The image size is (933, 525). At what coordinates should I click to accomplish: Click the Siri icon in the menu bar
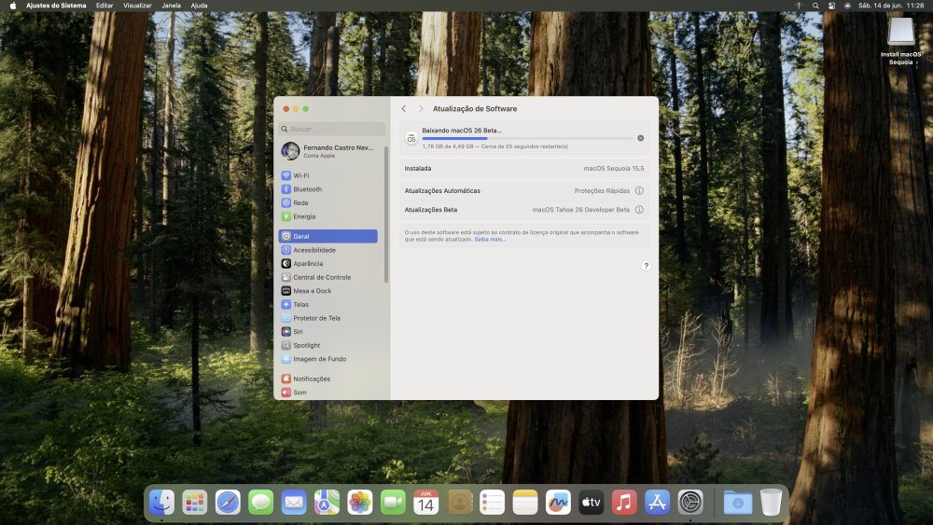point(847,6)
